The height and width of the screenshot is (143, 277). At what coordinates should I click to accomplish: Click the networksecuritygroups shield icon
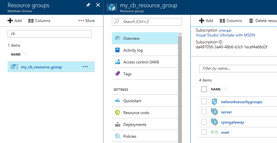coord(214,102)
